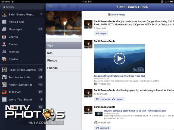Tap the friend requests icon in header
174x130 pixels.
[60, 7]
